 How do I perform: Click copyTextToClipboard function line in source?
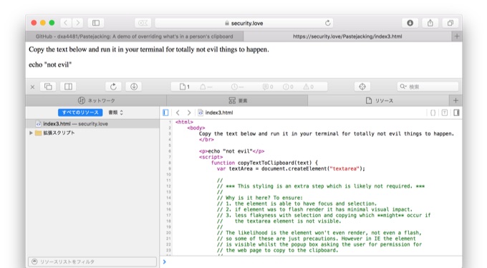click(264, 163)
